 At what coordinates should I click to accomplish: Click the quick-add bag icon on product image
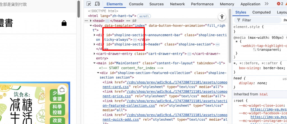62,89
